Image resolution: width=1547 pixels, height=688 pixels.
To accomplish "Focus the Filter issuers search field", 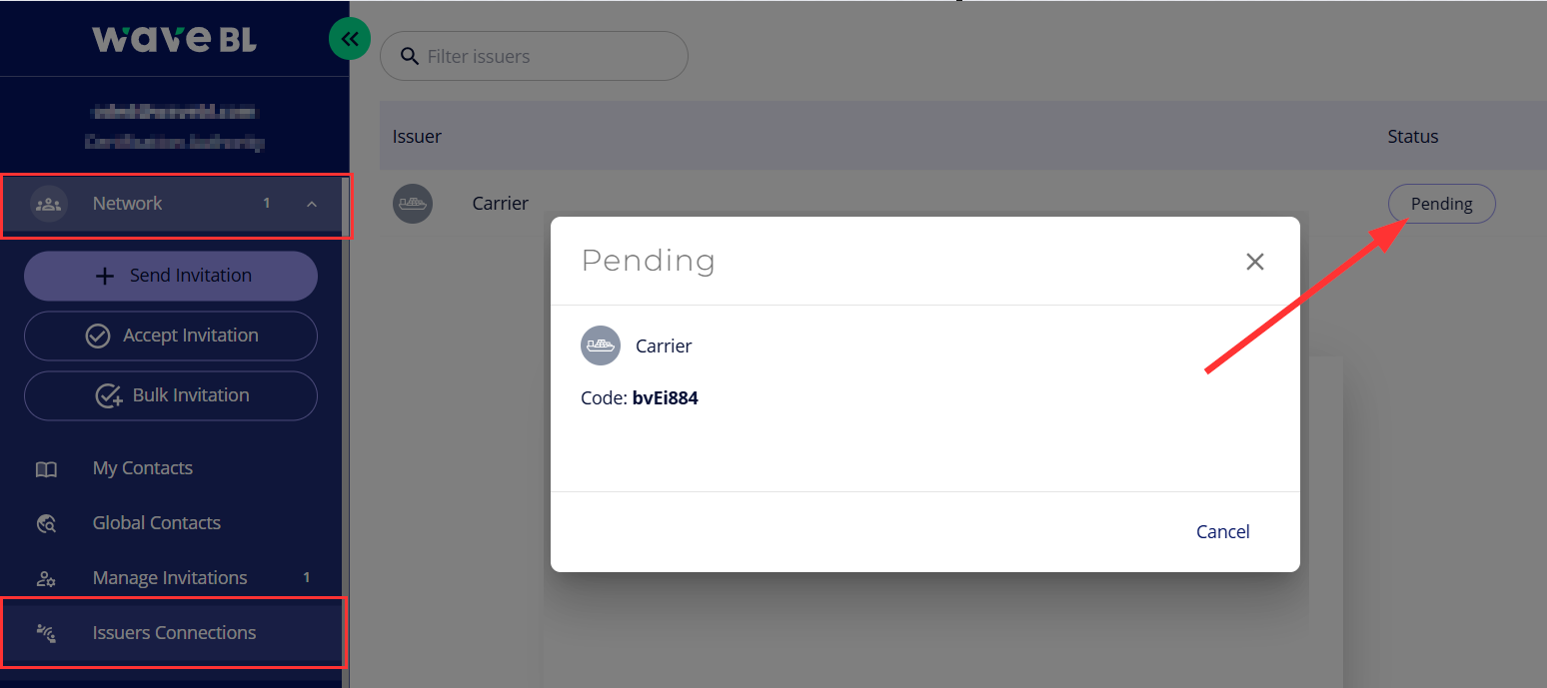I will pos(550,57).
